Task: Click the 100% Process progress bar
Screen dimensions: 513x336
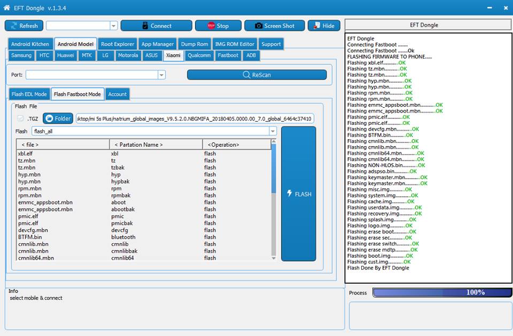Action: coord(442,292)
